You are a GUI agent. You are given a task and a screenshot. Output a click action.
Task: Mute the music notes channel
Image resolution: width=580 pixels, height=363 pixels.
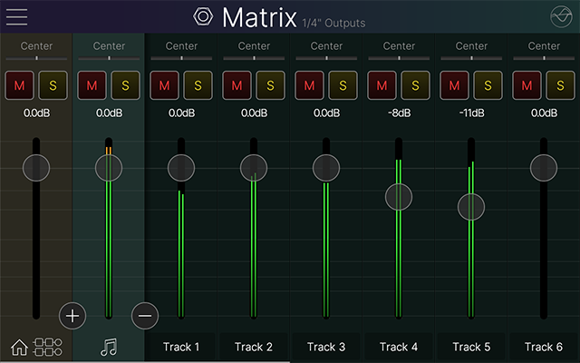point(92,85)
